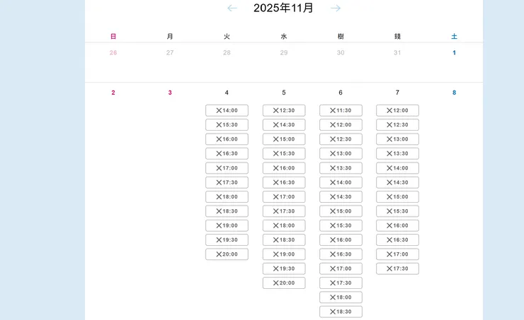The height and width of the screenshot is (320, 524).
Task: Go to next month with right arrow
Action: tap(336, 8)
